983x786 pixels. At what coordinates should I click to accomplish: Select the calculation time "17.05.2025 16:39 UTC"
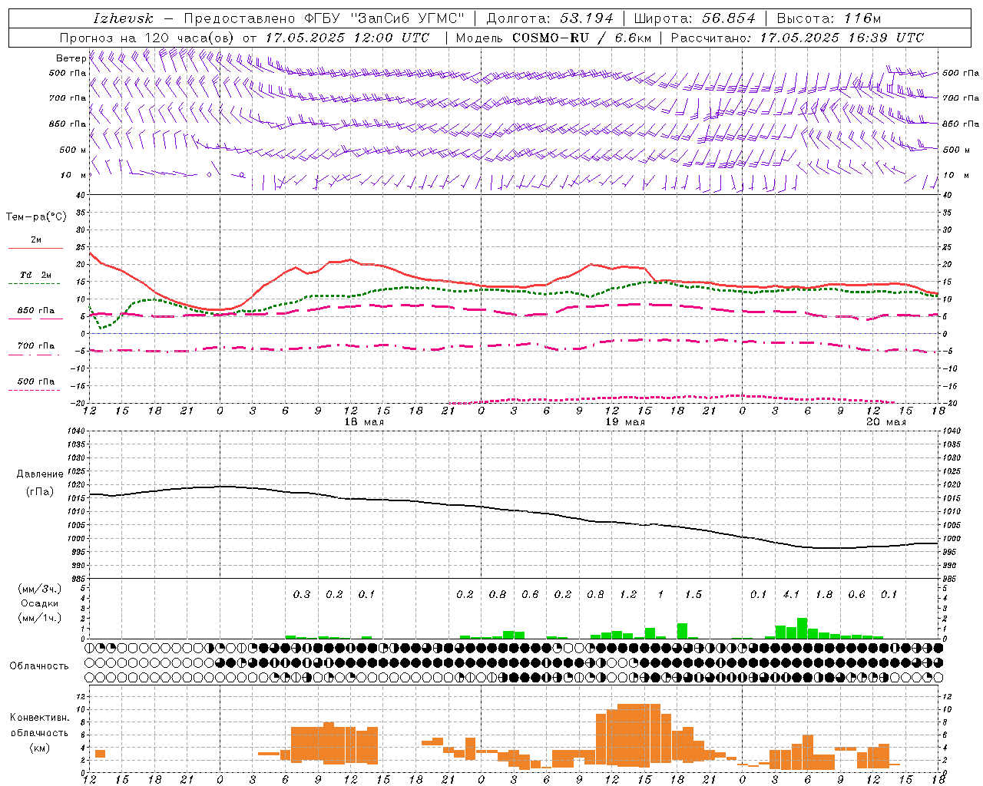click(842, 38)
